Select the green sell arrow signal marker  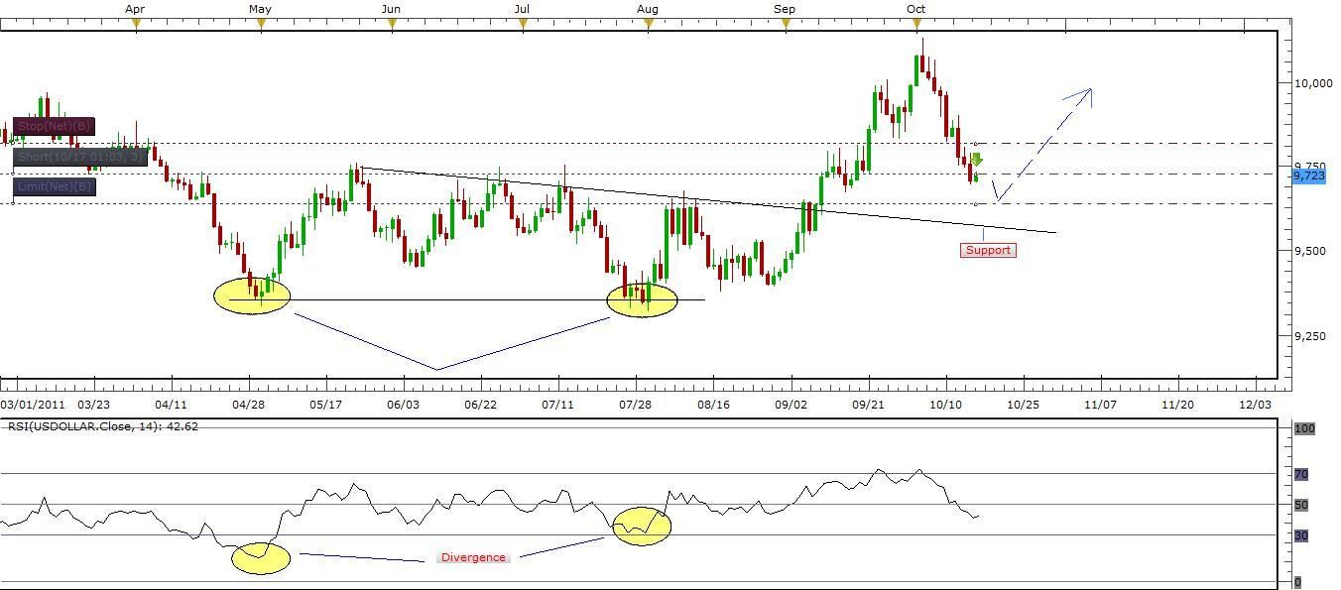point(976,157)
